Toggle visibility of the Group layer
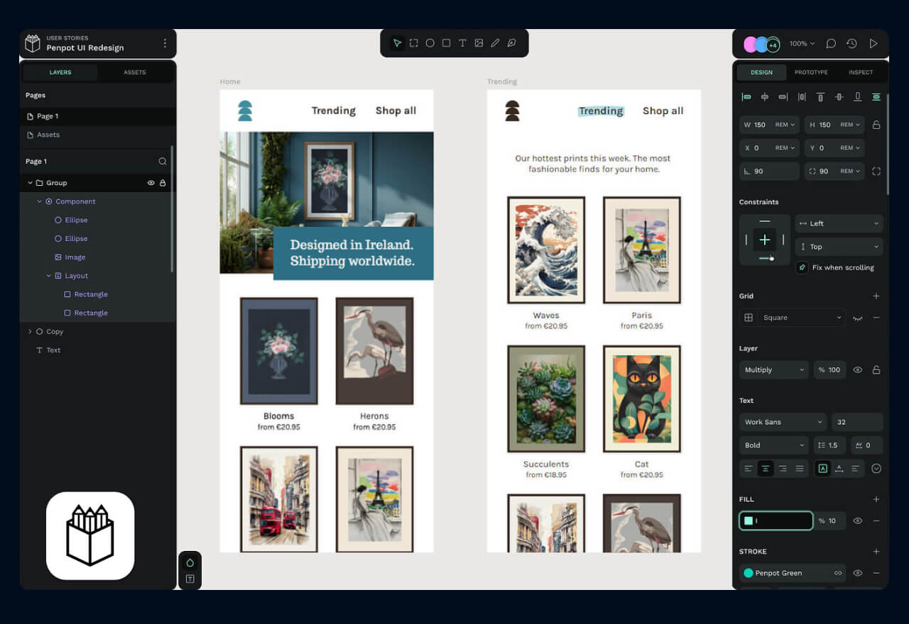The width and height of the screenshot is (909, 624). tap(151, 182)
